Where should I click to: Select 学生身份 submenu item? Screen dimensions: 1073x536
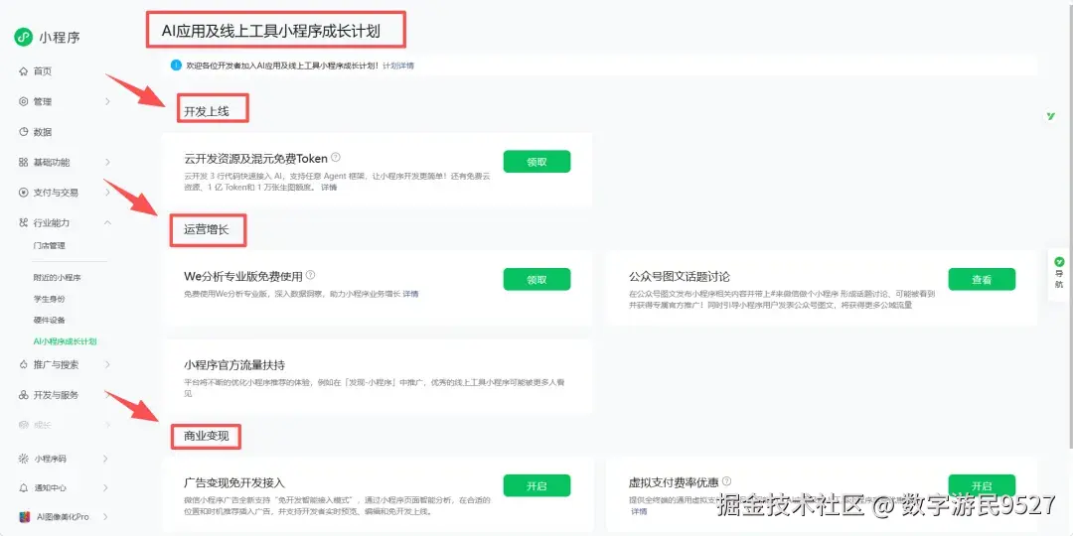(50, 299)
